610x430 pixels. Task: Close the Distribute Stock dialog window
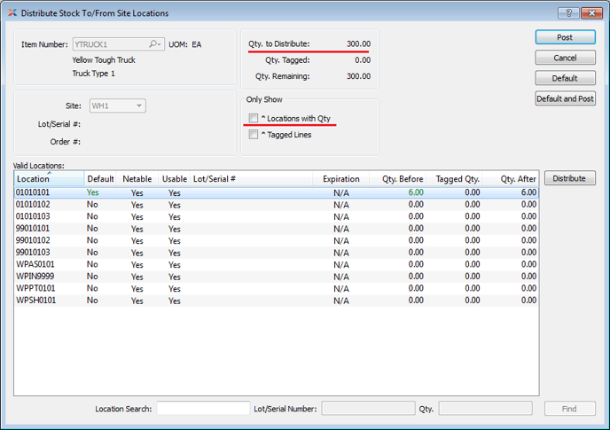click(588, 13)
